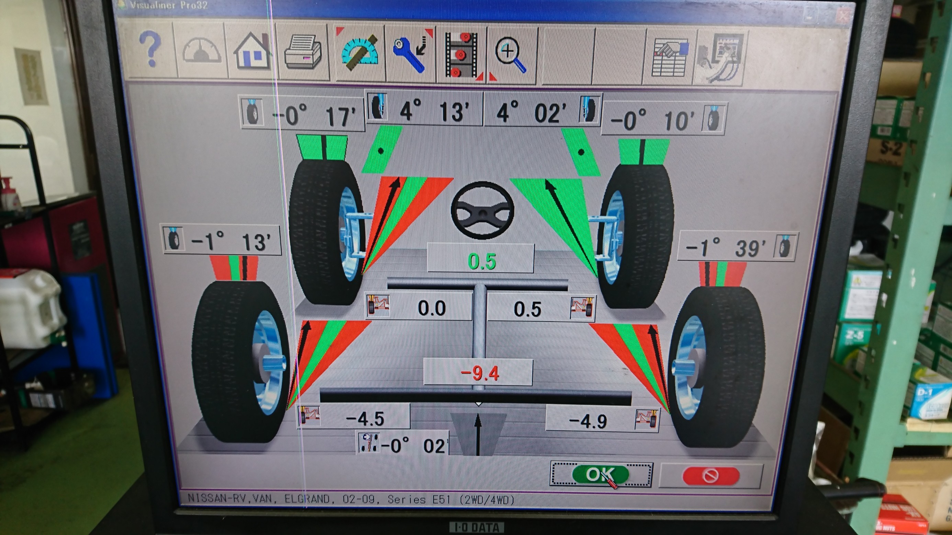
Task: Select rear right toe value -4.9
Action: (588, 421)
